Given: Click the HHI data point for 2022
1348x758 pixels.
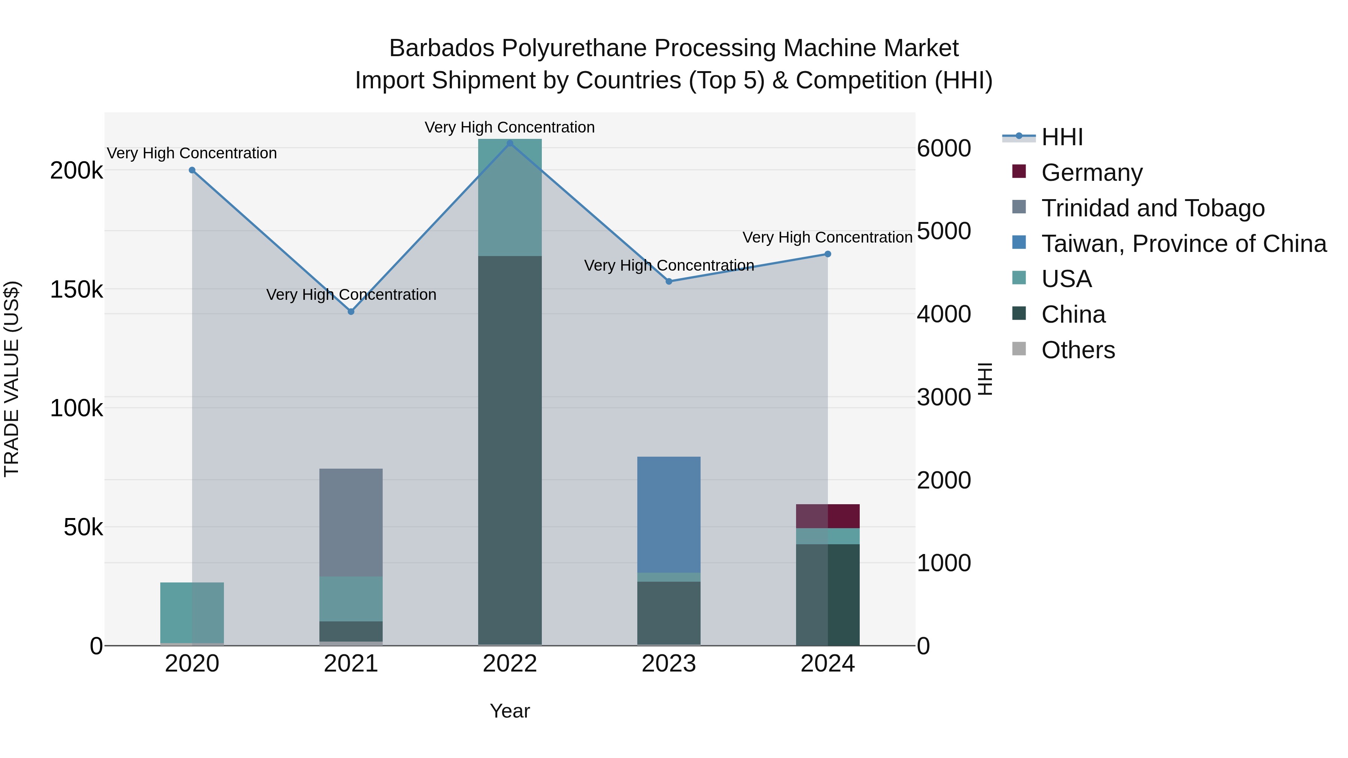Looking at the screenshot, I should 510,143.
